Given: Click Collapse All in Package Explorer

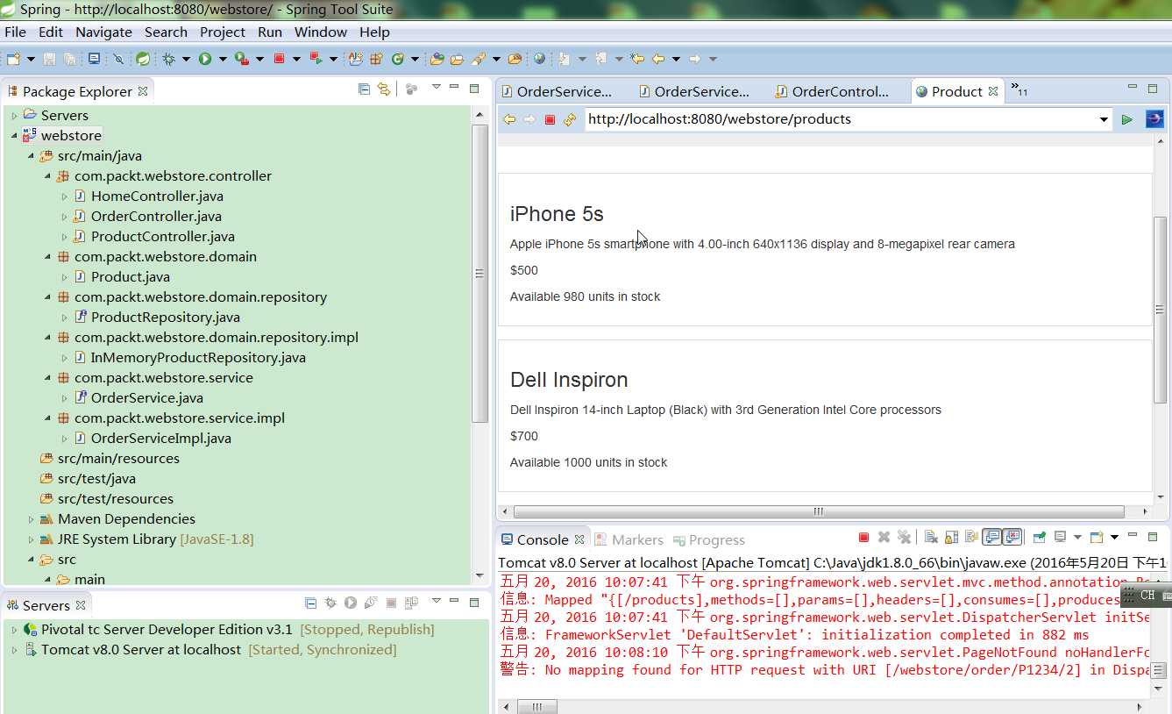Looking at the screenshot, I should coord(364,89).
